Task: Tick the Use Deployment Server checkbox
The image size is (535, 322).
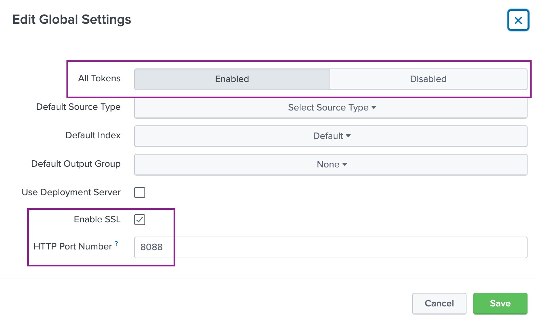Action: coord(140,193)
